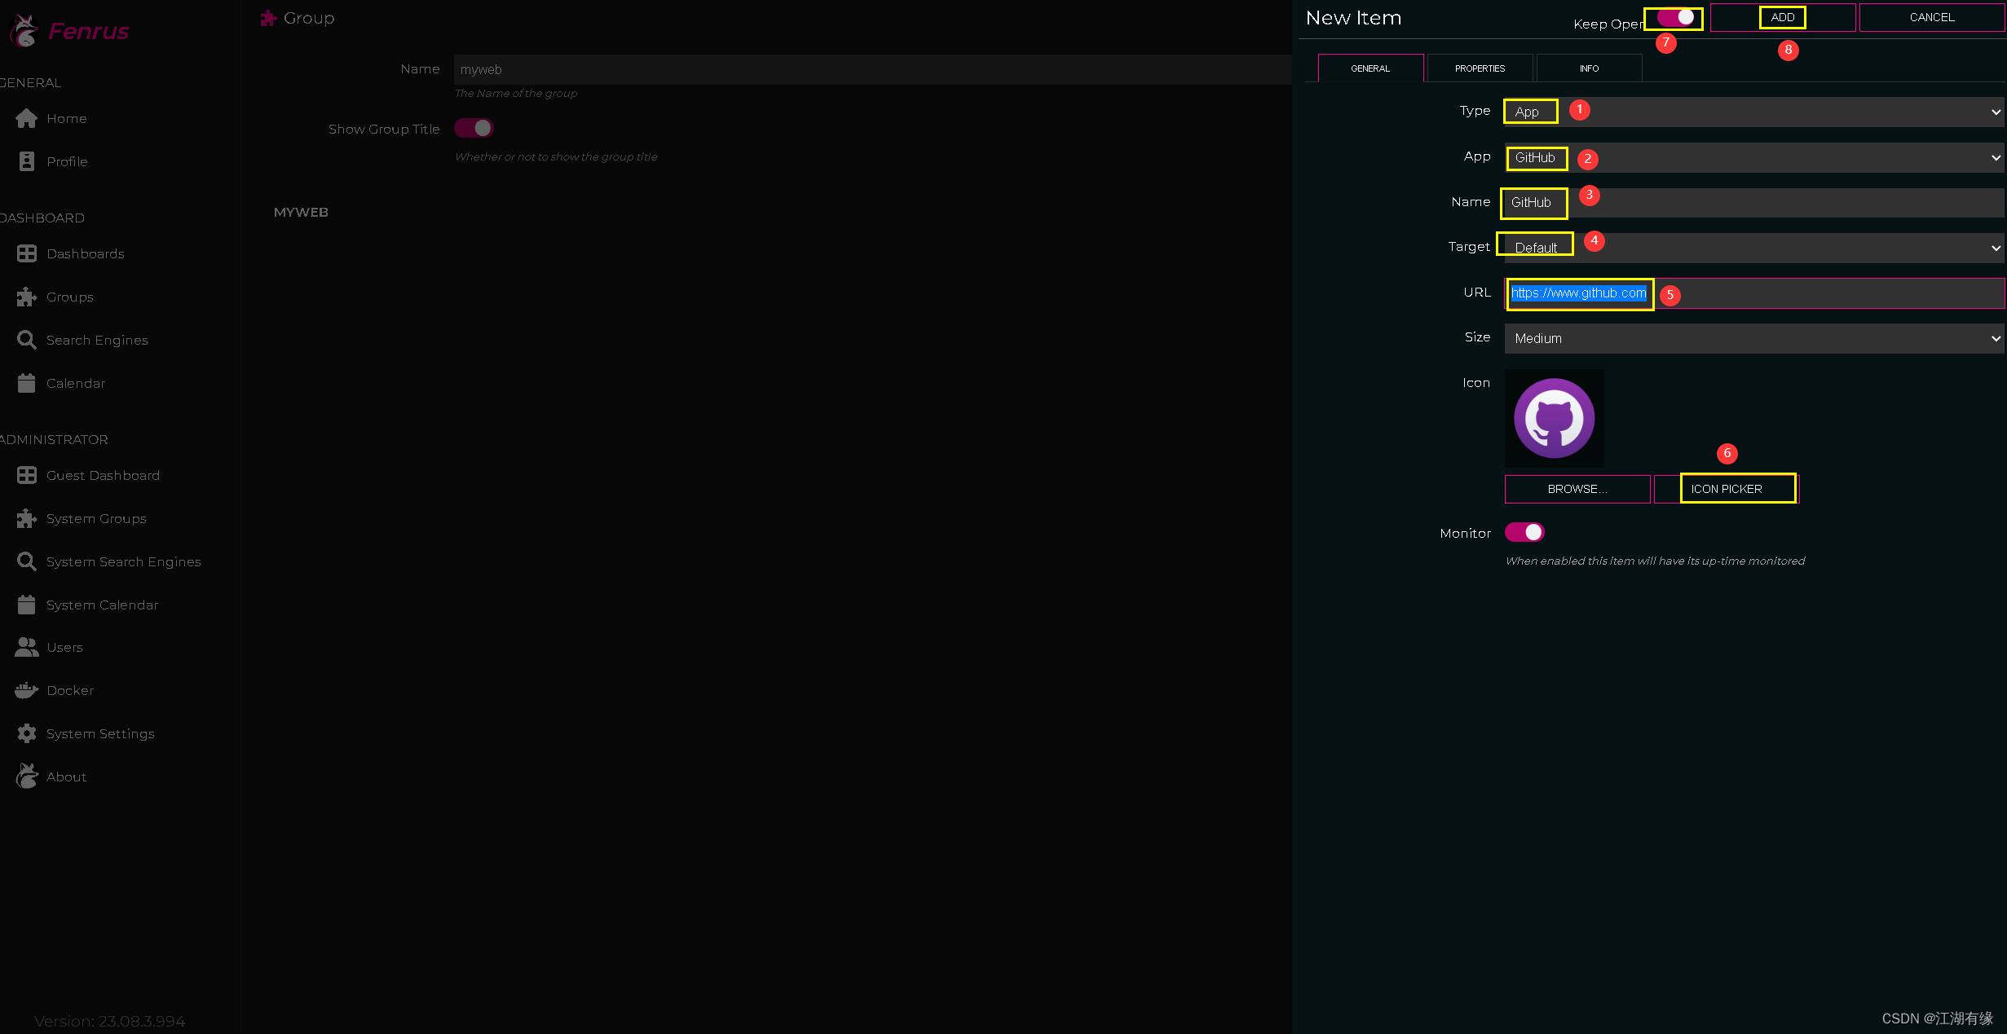Expand the Type dropdown
This screenshot has width=2007, height=1034.
pyautogui.click(x=1753, y=112)
